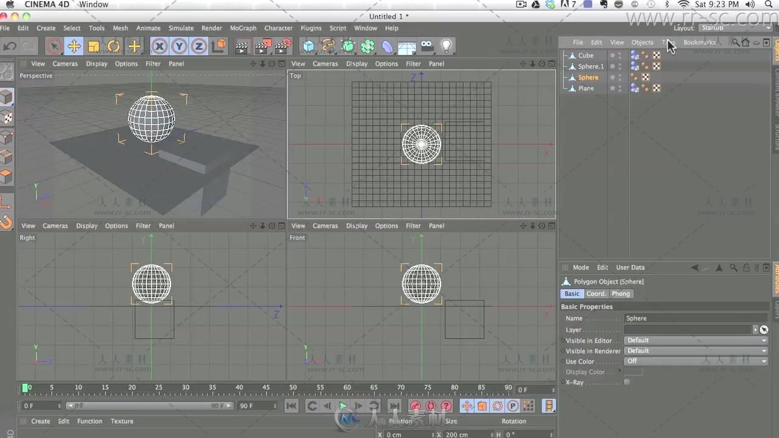Activate the Rotate tool in top toolbar
779x438 pixels.
point(114,46)
